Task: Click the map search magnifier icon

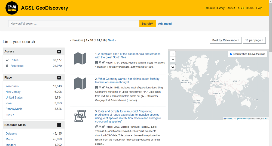Action: [x=173, y=67]
